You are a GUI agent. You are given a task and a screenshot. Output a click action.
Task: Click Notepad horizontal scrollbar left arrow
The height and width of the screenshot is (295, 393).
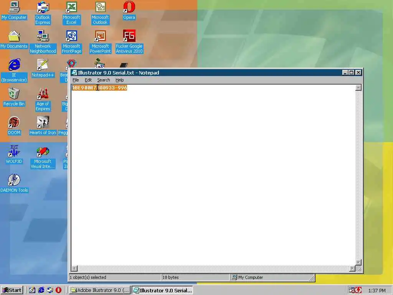click(x=74, y=268)
